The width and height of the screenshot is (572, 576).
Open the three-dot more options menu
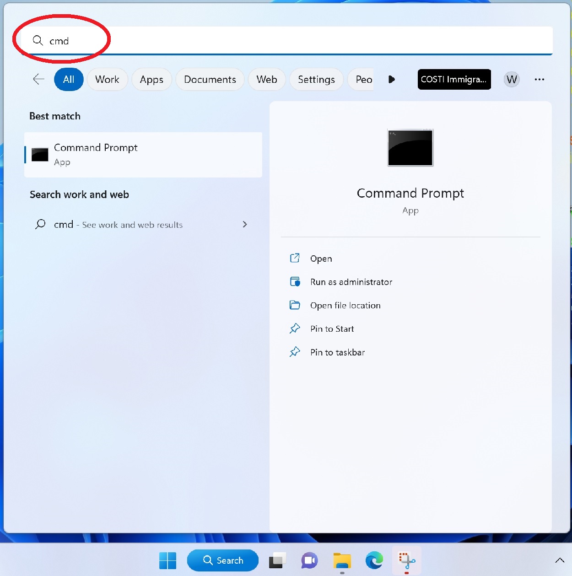pyautogui.click(x=540, y=80)
